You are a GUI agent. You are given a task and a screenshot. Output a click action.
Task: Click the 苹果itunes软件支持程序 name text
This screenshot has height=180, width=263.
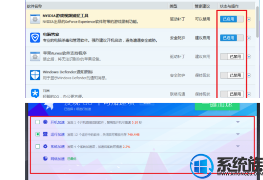click(x=65, y=53)
